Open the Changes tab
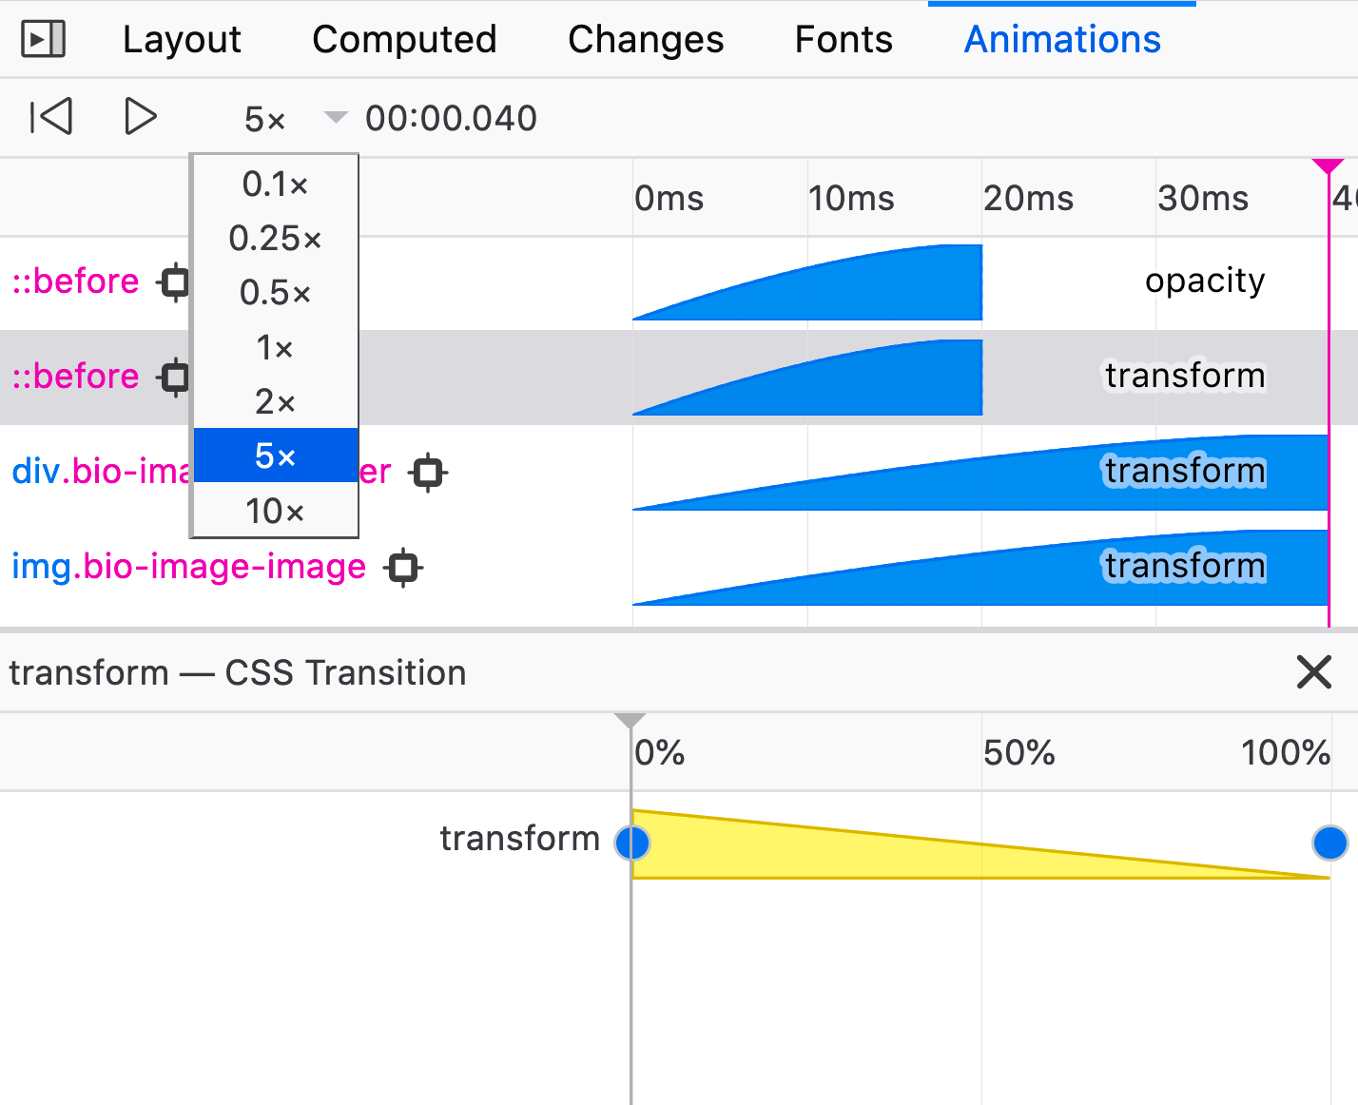The image size is (1358, 1105). pyautogui.click(x=646, y=39)
